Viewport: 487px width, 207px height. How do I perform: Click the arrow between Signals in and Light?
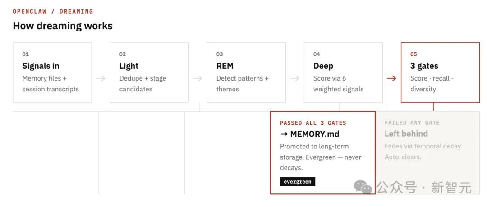(x=101, y=78)
